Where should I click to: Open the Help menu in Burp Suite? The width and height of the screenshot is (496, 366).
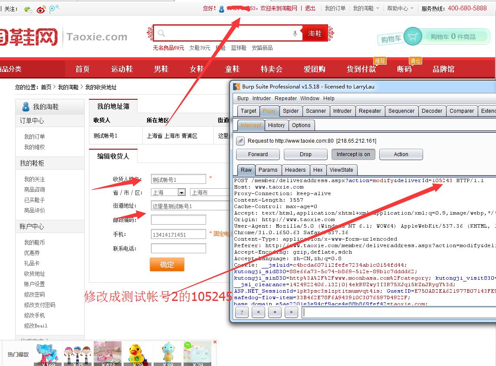[x=328, y=98]
